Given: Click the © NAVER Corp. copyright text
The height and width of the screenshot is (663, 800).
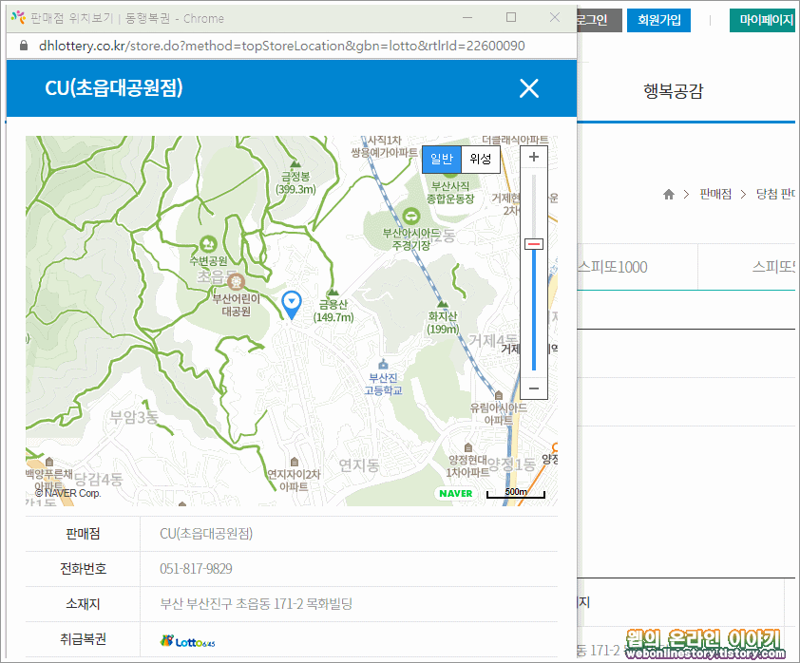Looking at the screenshot, I should point(67,493).
